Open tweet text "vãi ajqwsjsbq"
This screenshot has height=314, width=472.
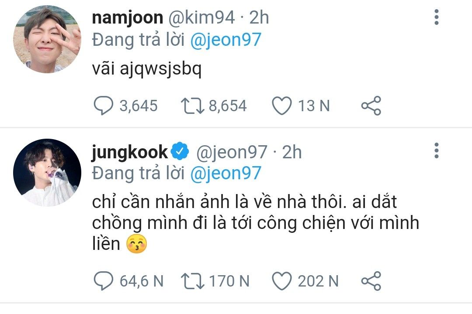point(147,69)
